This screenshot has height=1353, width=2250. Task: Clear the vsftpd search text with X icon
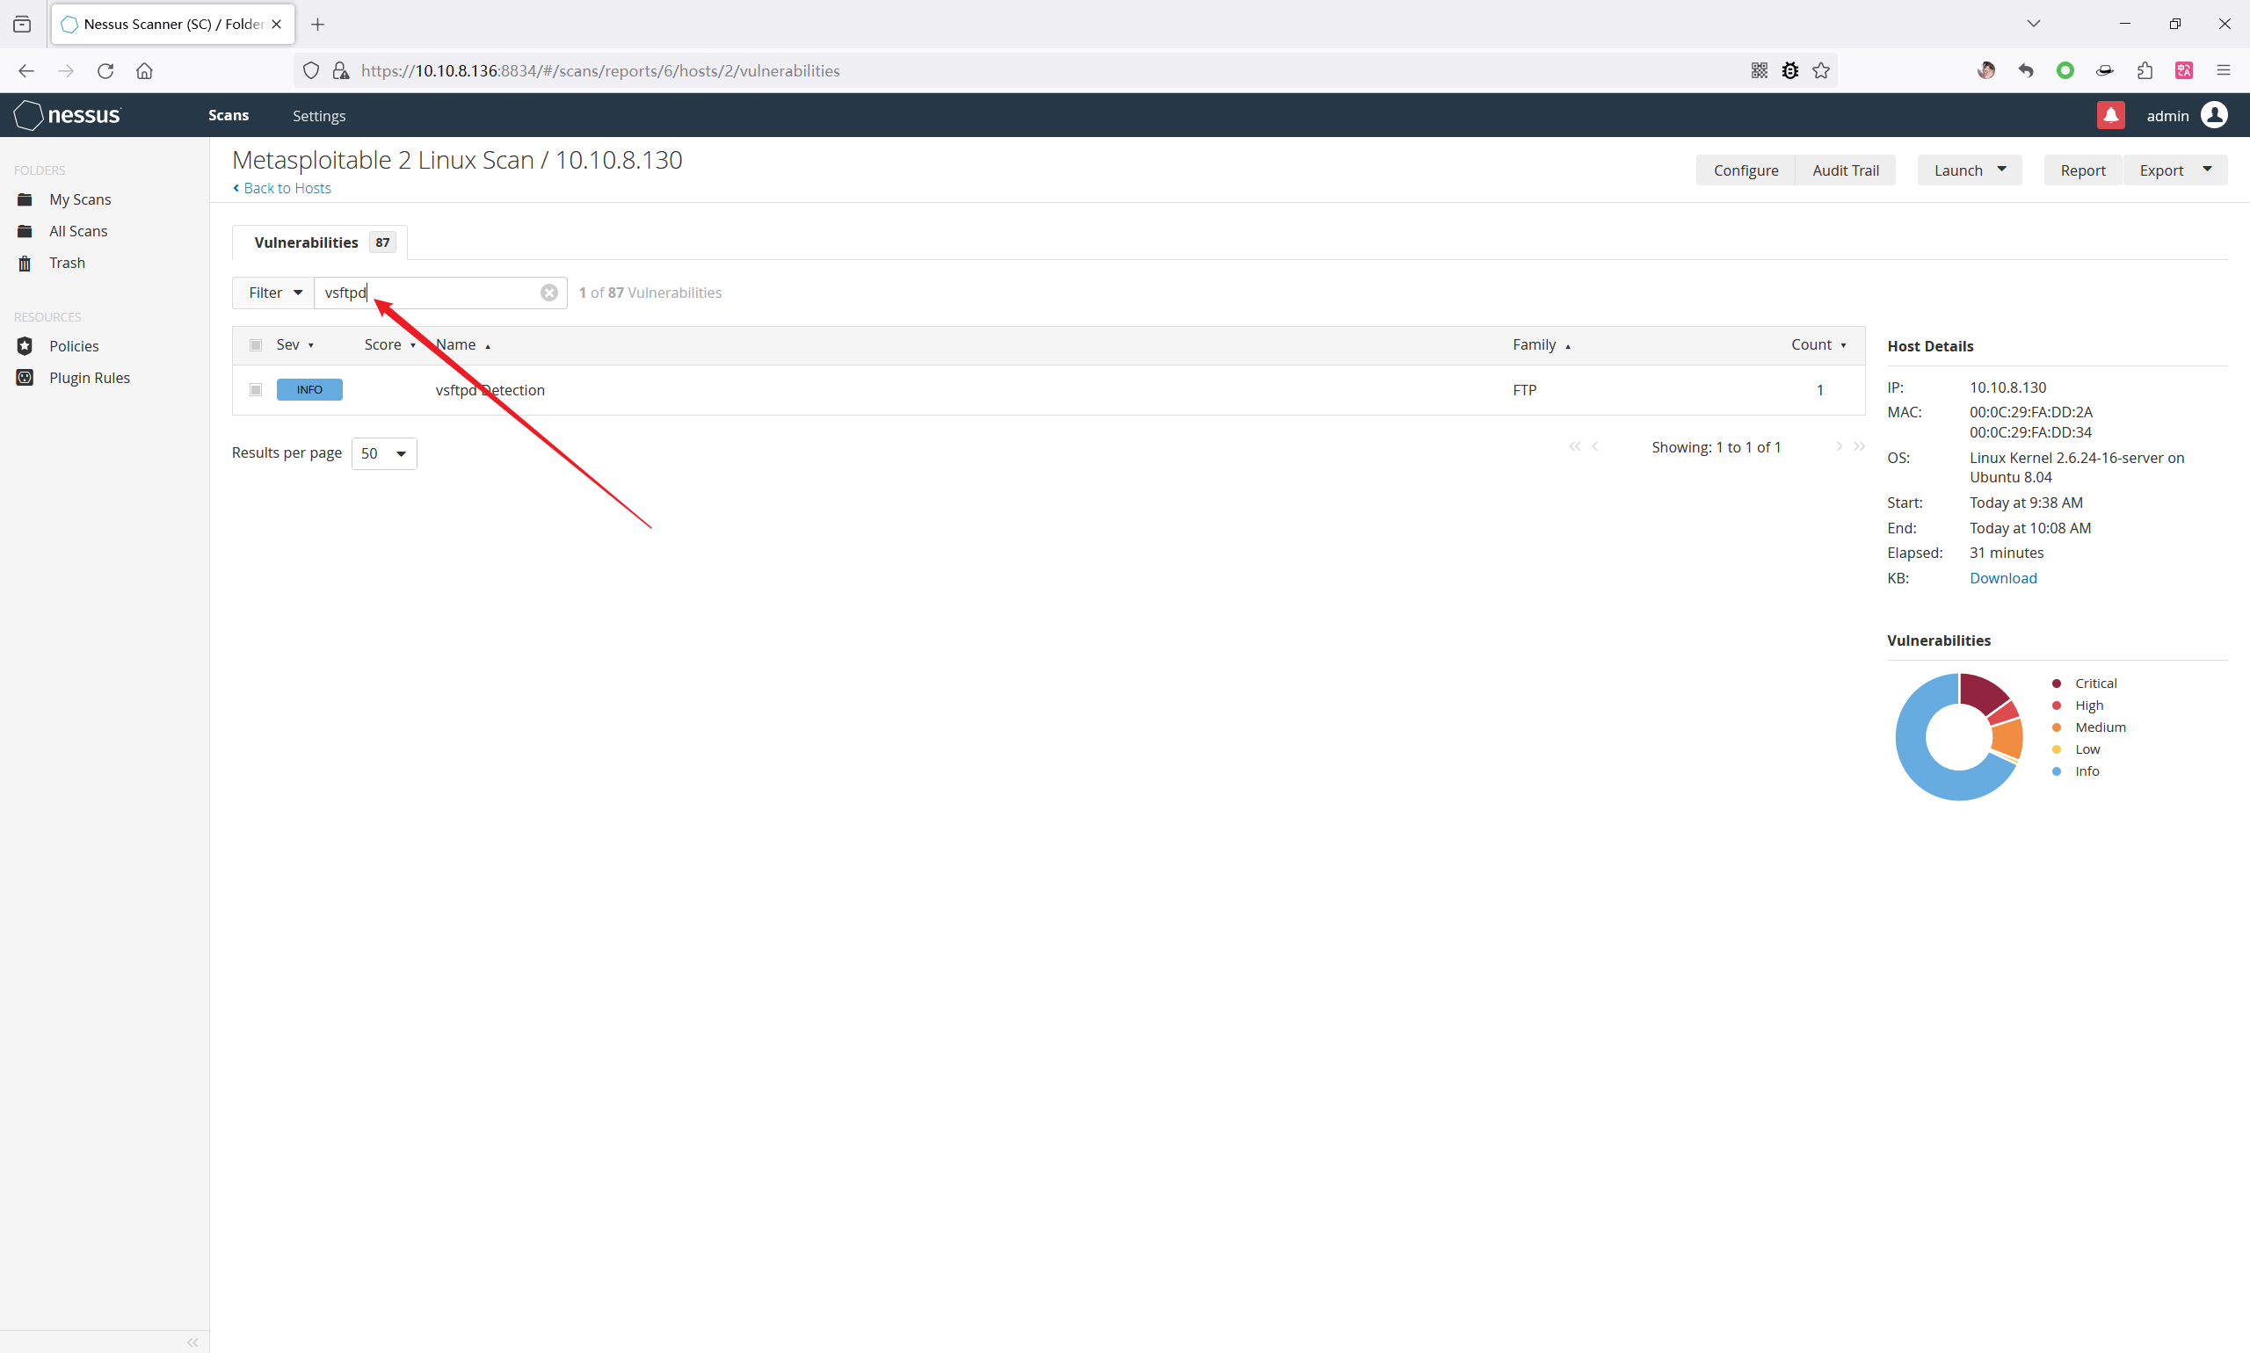[549, 293]
